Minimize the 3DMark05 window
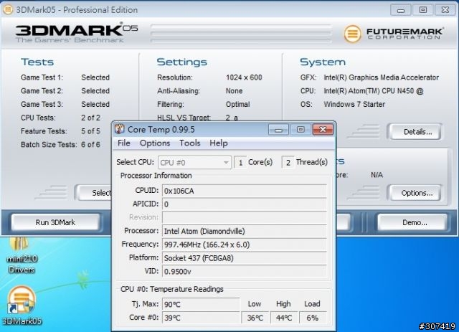 pos(401,10)
